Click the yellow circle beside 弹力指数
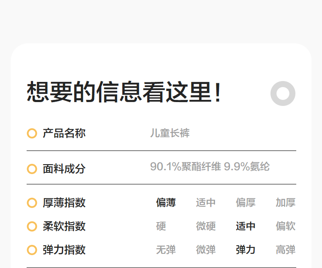Viewport: 322px width, 268px height. pyautogui.click(x=32, y=250)
